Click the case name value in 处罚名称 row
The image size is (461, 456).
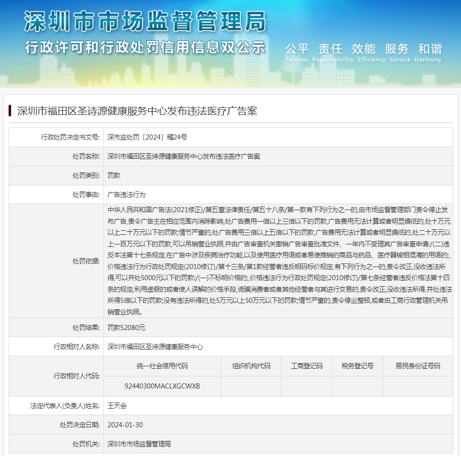(184, 156)
